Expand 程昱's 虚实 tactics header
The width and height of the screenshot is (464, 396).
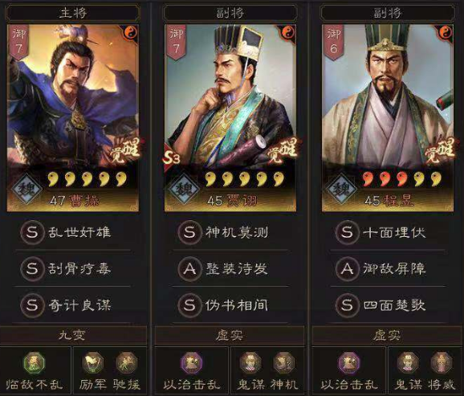pyautogui.click(x=388, y=335)
